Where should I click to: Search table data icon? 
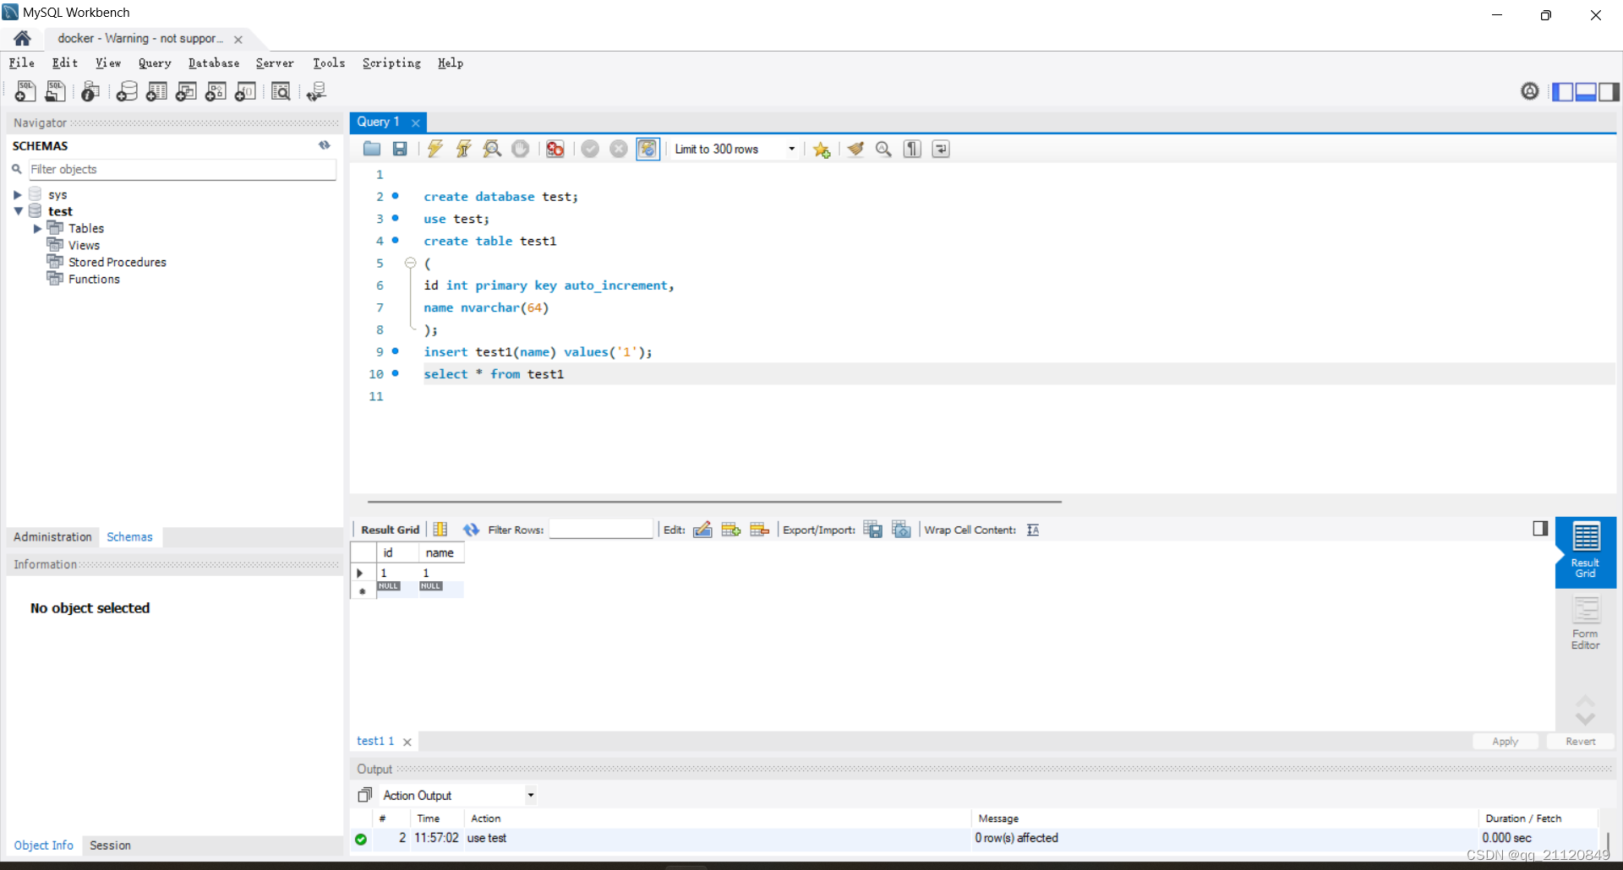[x=281, y=91]
